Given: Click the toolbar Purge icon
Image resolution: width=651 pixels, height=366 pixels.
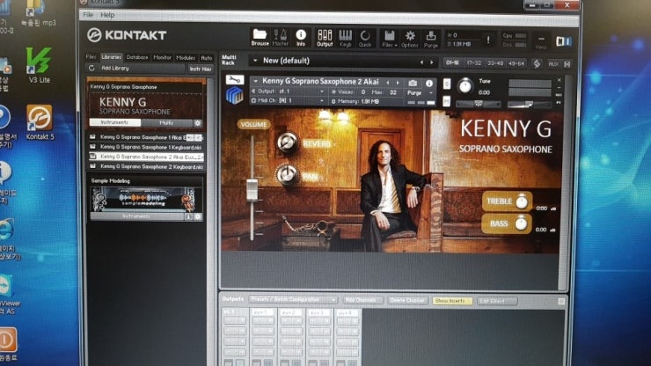Looking at the screenshot, I should pos(431,39).
